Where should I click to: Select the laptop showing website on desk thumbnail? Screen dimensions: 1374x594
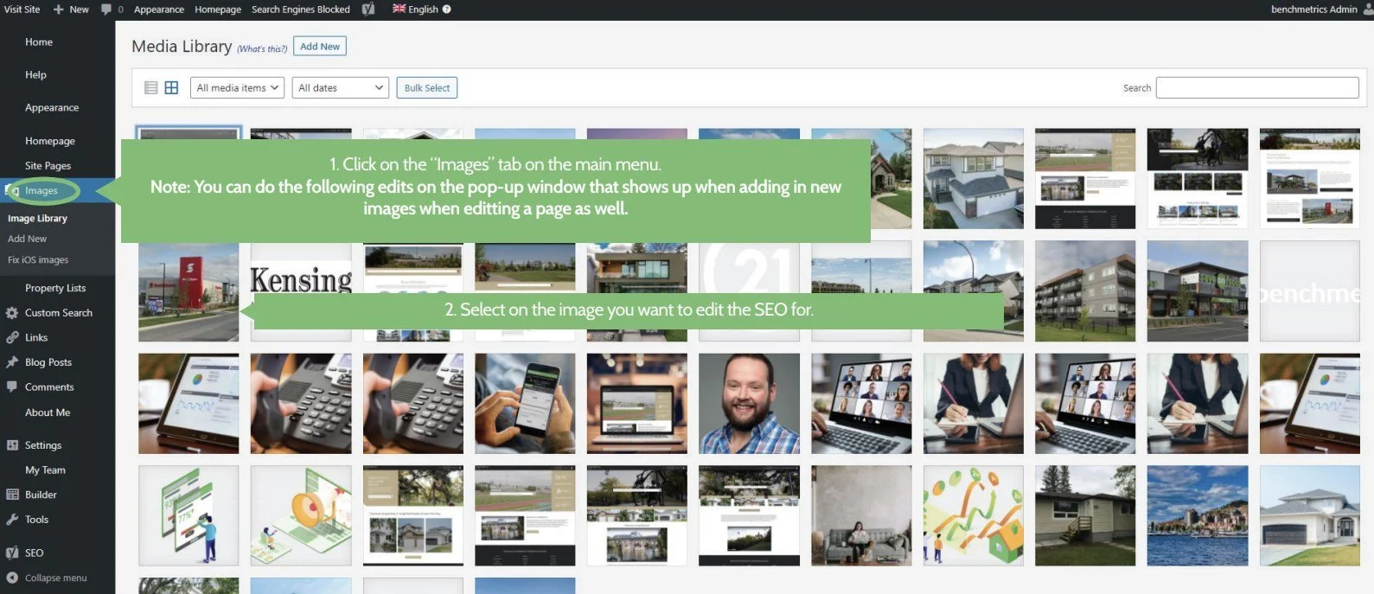[x=637, y=403]
